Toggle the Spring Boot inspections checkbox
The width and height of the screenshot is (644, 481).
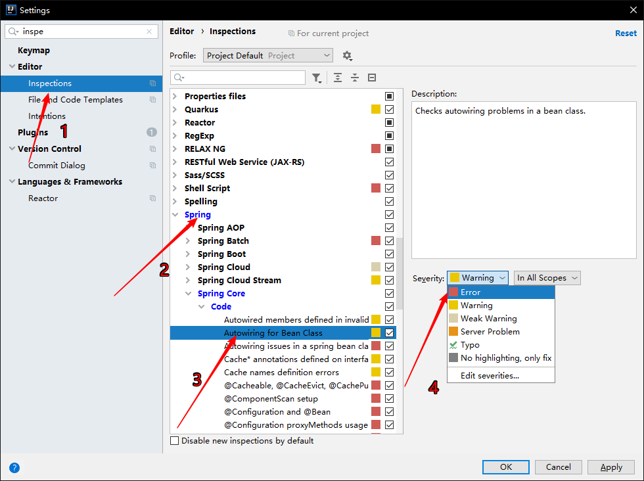click(389, 254)
